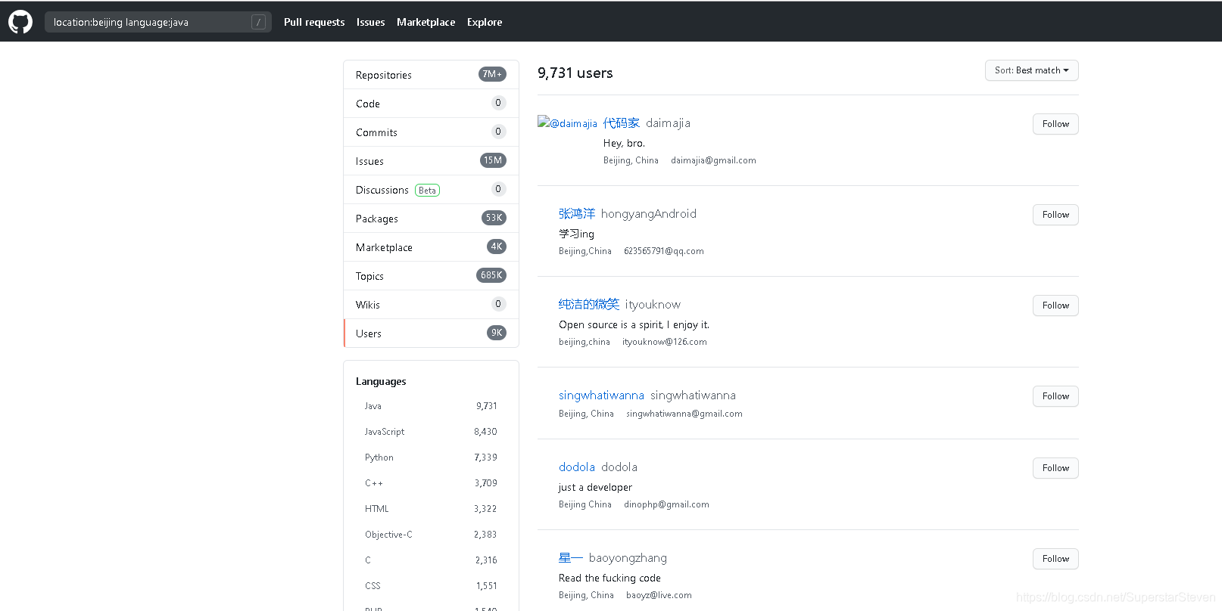Select the Discussions result type

coord(431,190)
